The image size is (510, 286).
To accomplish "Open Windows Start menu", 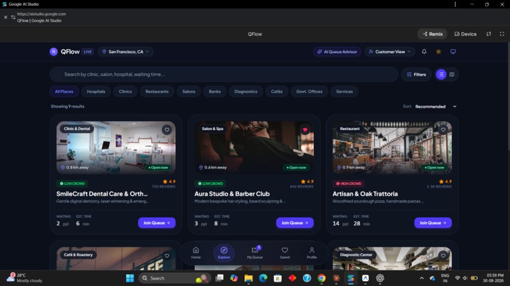I will coord(130,278).
